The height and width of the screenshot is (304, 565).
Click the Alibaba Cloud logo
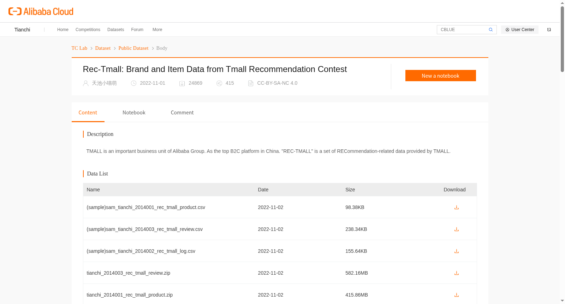coord(41,12)
